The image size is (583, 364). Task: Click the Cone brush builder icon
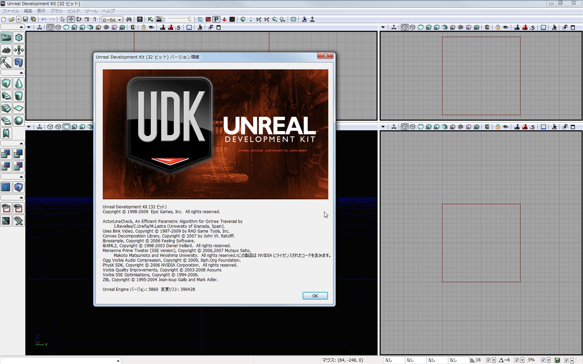click(19, 83)
